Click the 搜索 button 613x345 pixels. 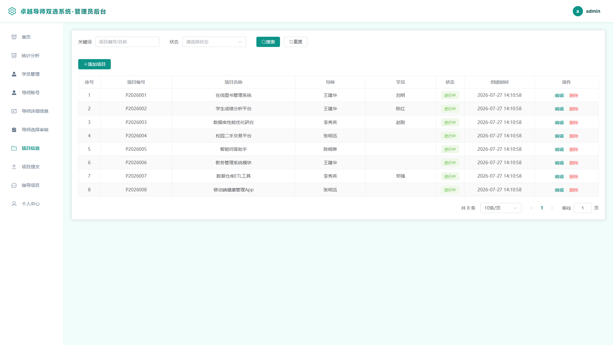tap(268, 42)
